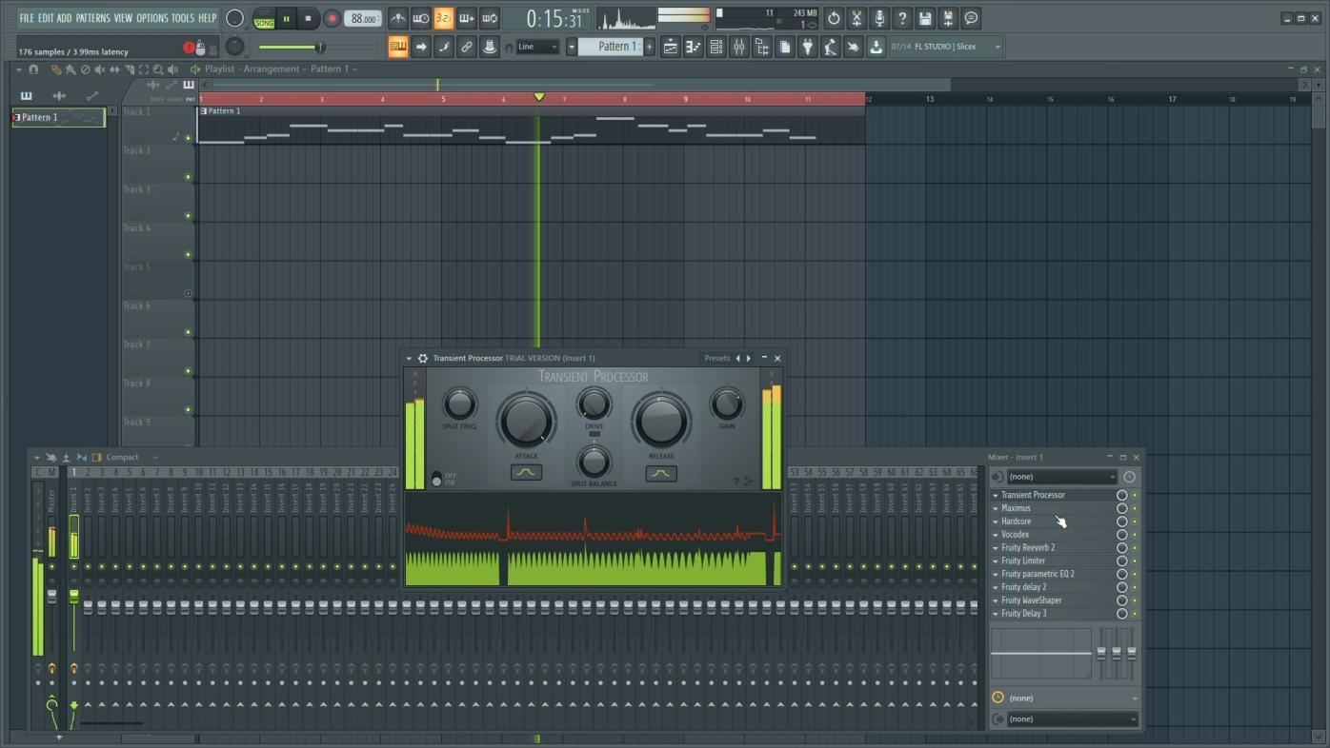Image resolution: width=1330 pixels, height=748 pixels.
Task: Mute Track 2 in the playlist
Action: click(x=188, y=177)
